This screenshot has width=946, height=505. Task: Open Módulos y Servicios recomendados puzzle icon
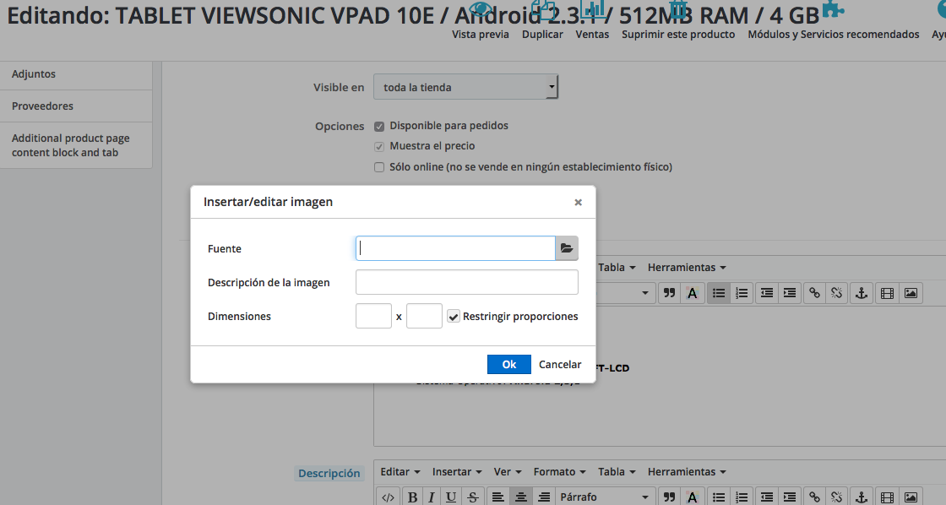pyautogui.click(x=834, y=8)
